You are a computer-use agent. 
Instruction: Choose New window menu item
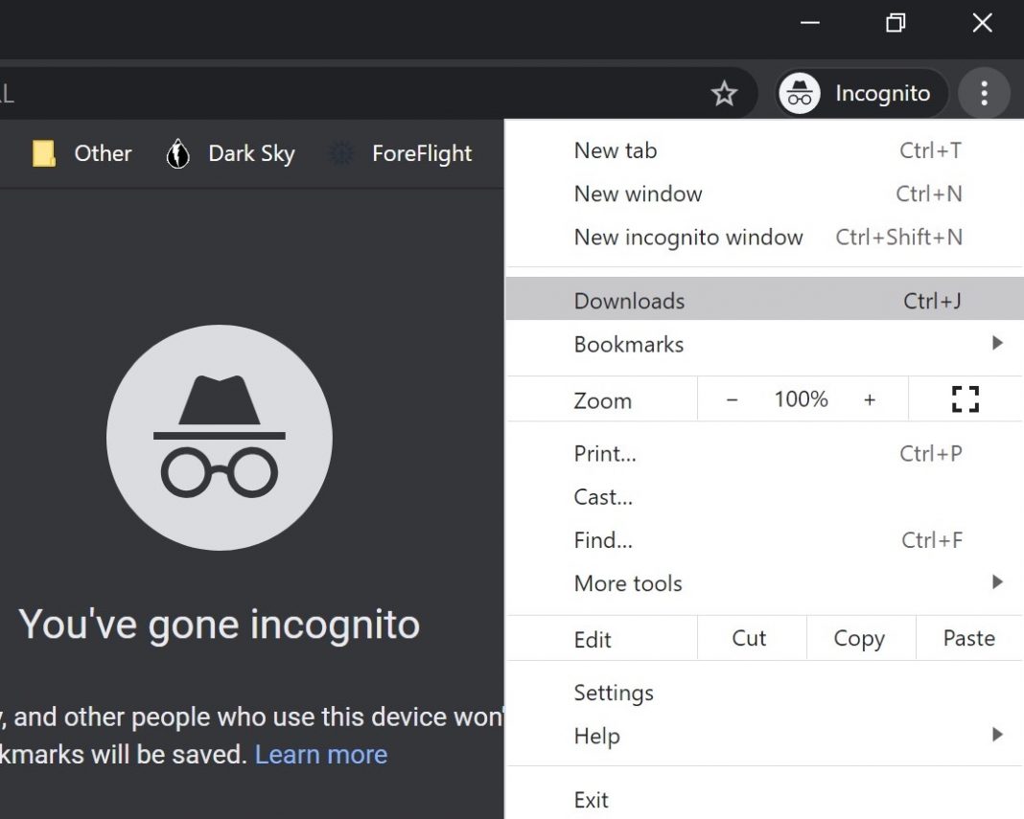click(765, 193)
